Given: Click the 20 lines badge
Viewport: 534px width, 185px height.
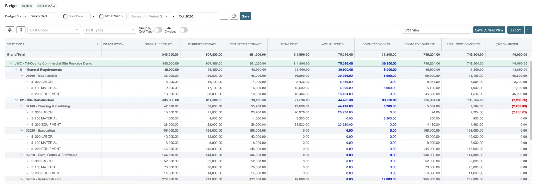Looking at the screenshot, I should (x=26, y=6).
